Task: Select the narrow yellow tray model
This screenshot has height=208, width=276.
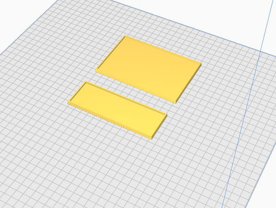Action: 118,110
